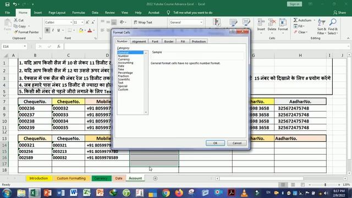This screenshot has height=198, width=352.
Task: Open the Date sheet tab
Action: pos(119,178)
